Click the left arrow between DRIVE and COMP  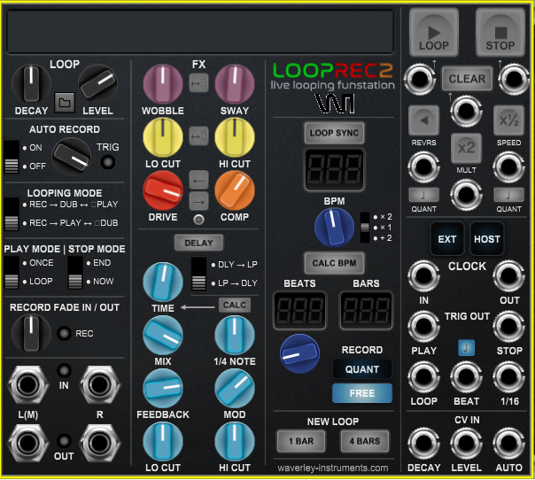click(x=199, y=179)
